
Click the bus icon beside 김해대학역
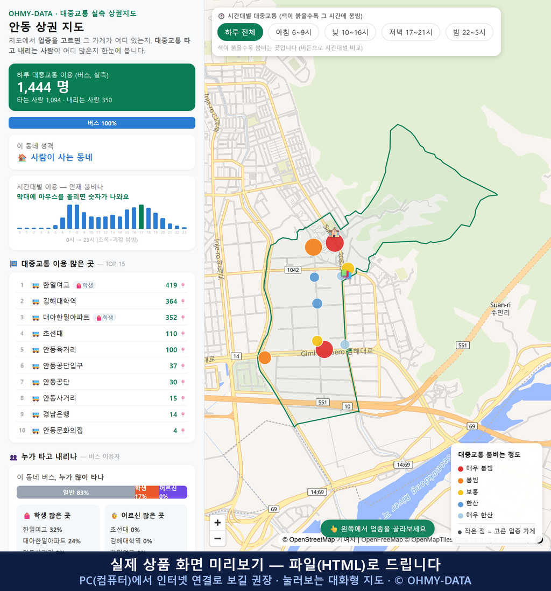(36, 301)
